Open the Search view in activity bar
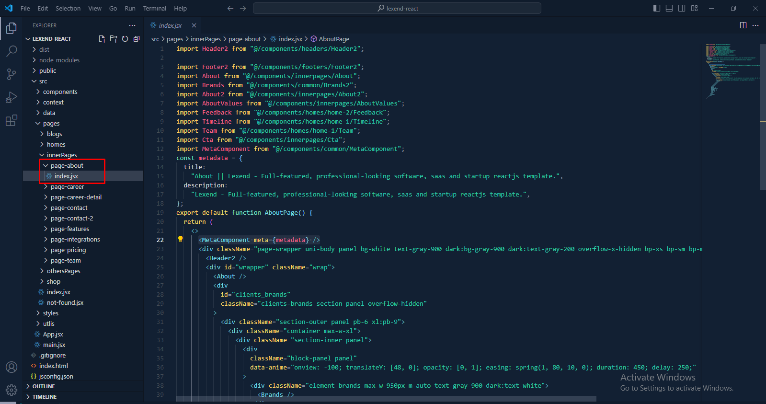766x404 pixels. pyautogui.click(x=11, y=51)
